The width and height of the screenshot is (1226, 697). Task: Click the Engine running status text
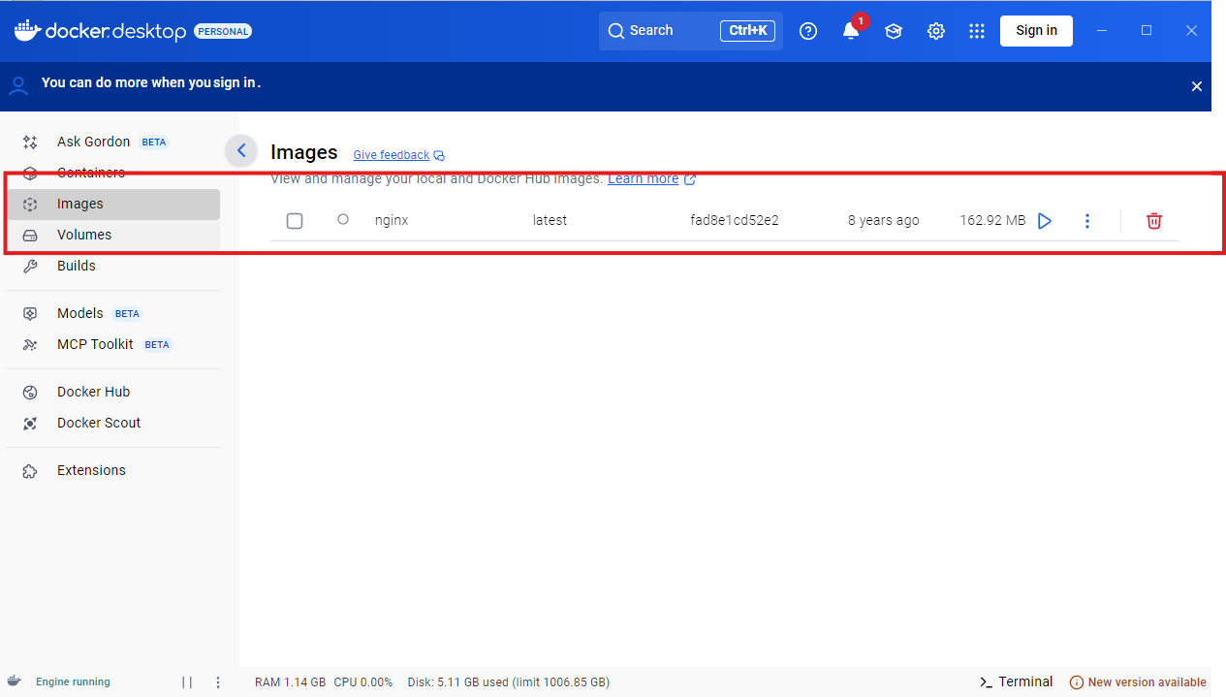click(73, 682)
